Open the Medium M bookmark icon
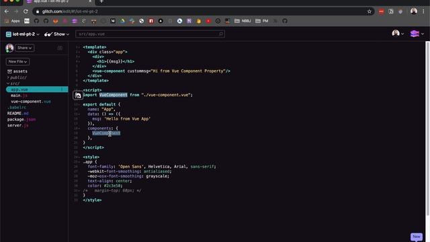 (x=113, y=21)
